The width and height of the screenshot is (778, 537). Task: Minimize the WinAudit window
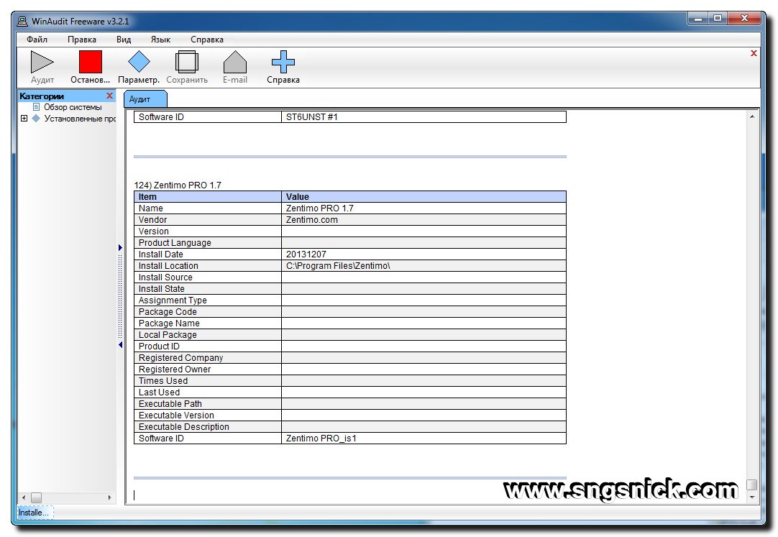pyautogui.click(x=699, y=19)
